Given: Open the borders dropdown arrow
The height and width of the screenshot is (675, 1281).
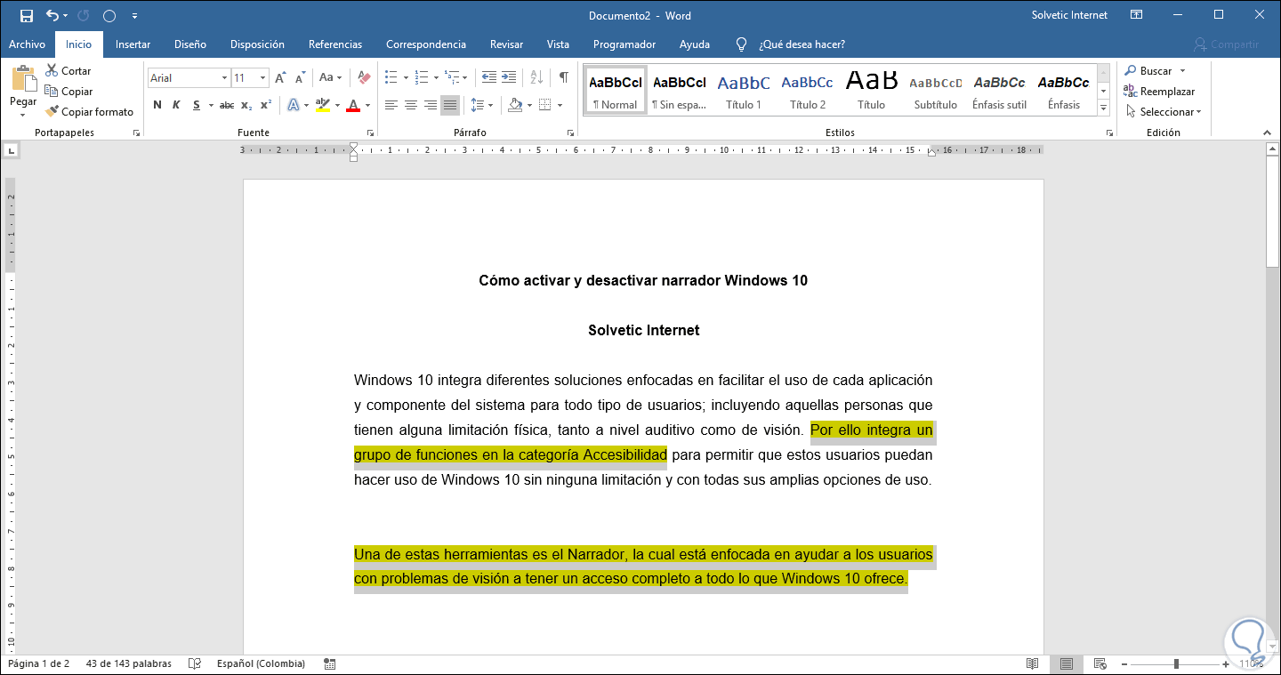Looking at the screenshot, I should click(560, 105).
